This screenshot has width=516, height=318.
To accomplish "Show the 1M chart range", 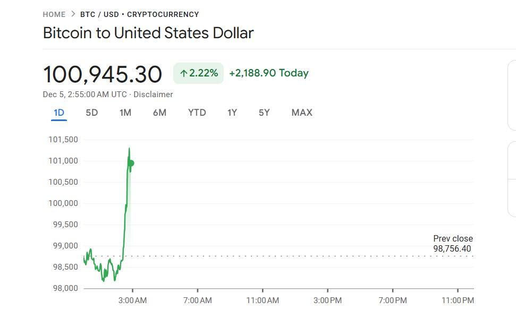I will (x=125, y=113).
